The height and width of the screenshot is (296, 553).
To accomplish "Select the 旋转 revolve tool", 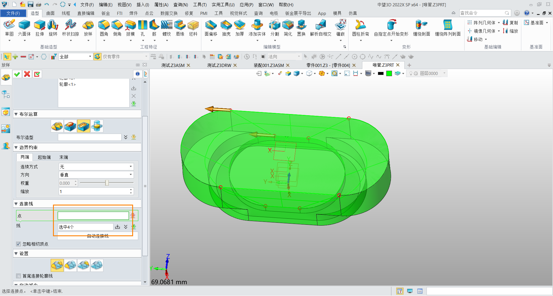I will tap(53, 28).
